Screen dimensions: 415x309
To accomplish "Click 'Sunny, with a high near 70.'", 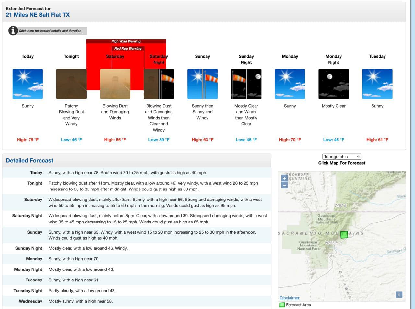I will point(74,259).
